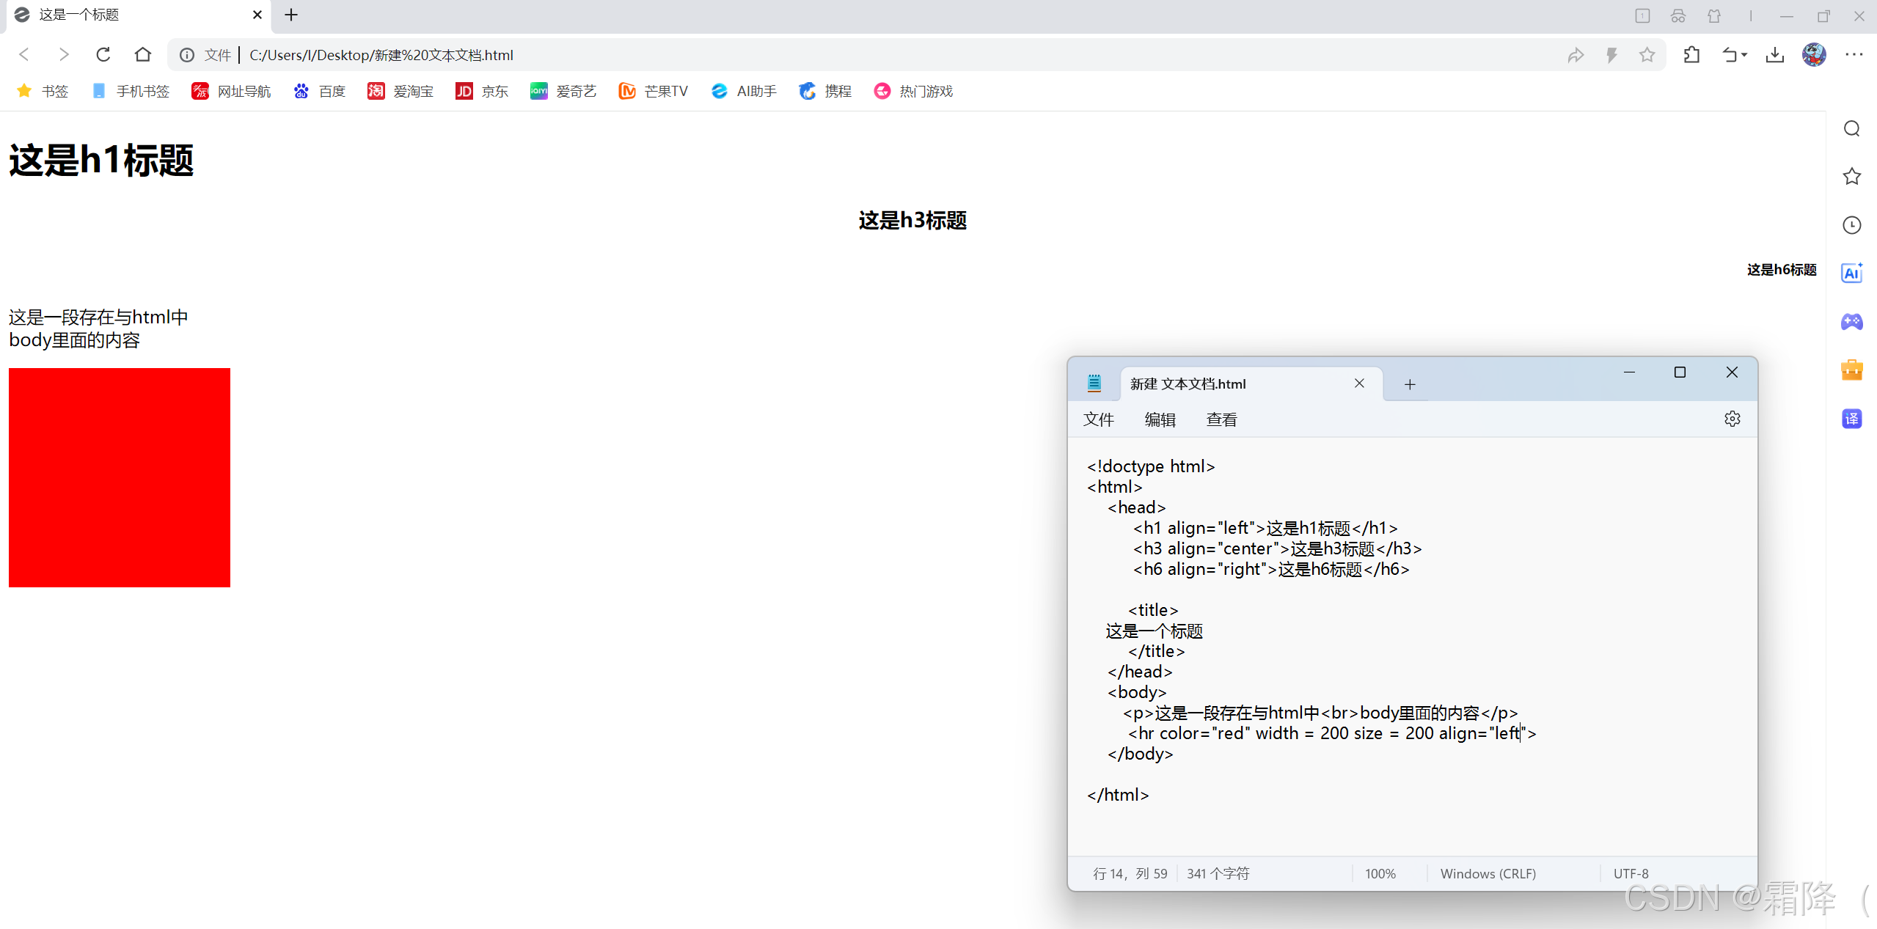The height and width of the screenshot is (929, 1877).
Task: Add a new Notepad tab
Action: coord(1409,384)
